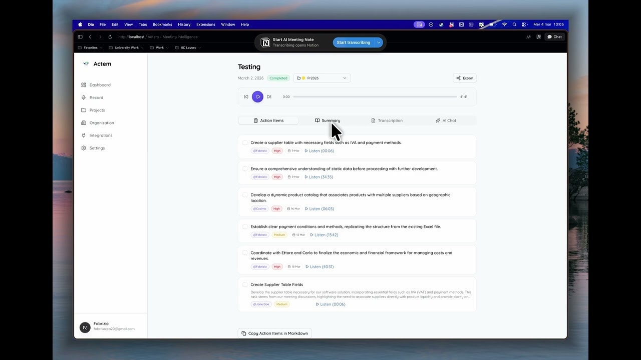Open the Pr2026 project dropdown
This screenshot has height=360, width=641.
(322, 78)
